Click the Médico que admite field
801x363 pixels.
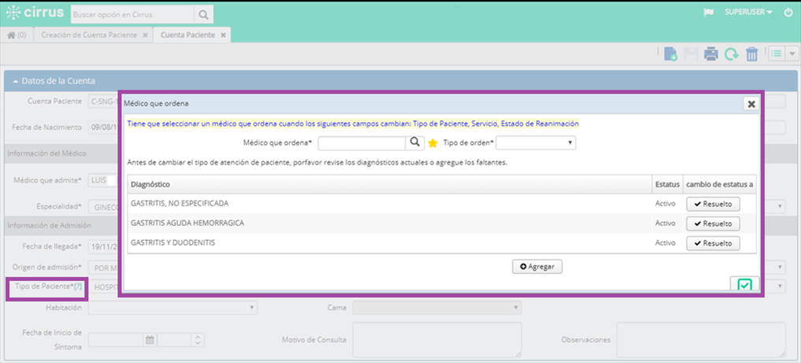103,180
